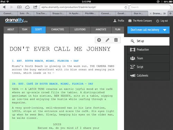Tap the Safari back arrow

click(4, 7)
